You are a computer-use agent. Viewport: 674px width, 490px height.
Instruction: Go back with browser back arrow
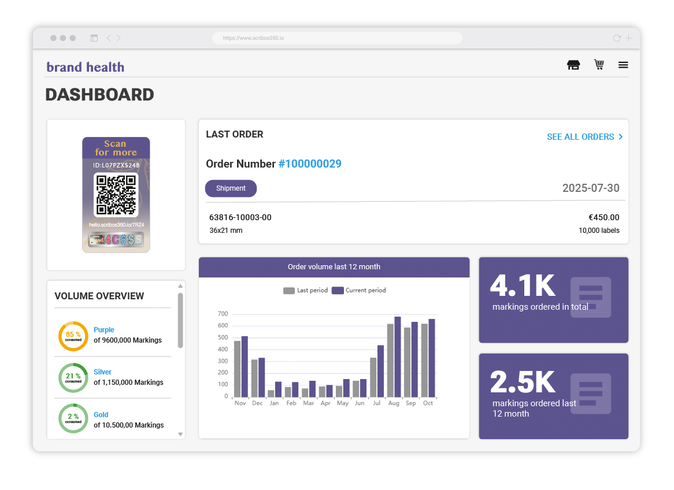click(x=109, y=38)
